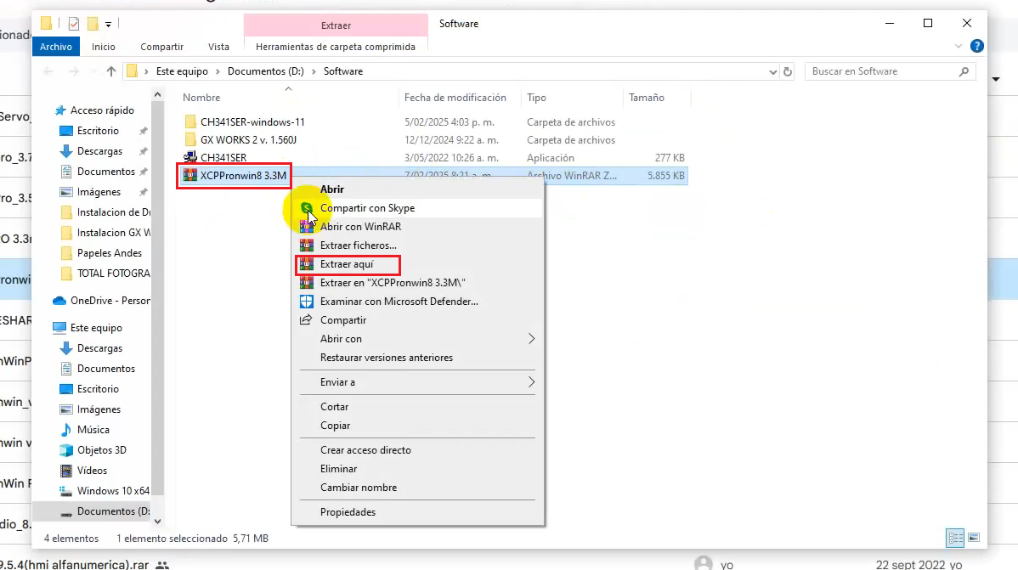Click the WinRAR icon beside Extraer aquí
This screenshot has width=1018, height=570.
tap(306, 264)
